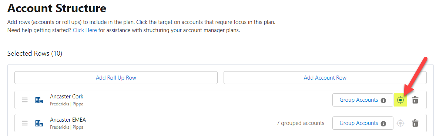Add a Roll Up Row

(116, 78)
